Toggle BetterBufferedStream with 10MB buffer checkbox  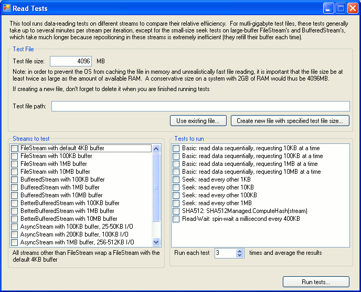point(15,219)
